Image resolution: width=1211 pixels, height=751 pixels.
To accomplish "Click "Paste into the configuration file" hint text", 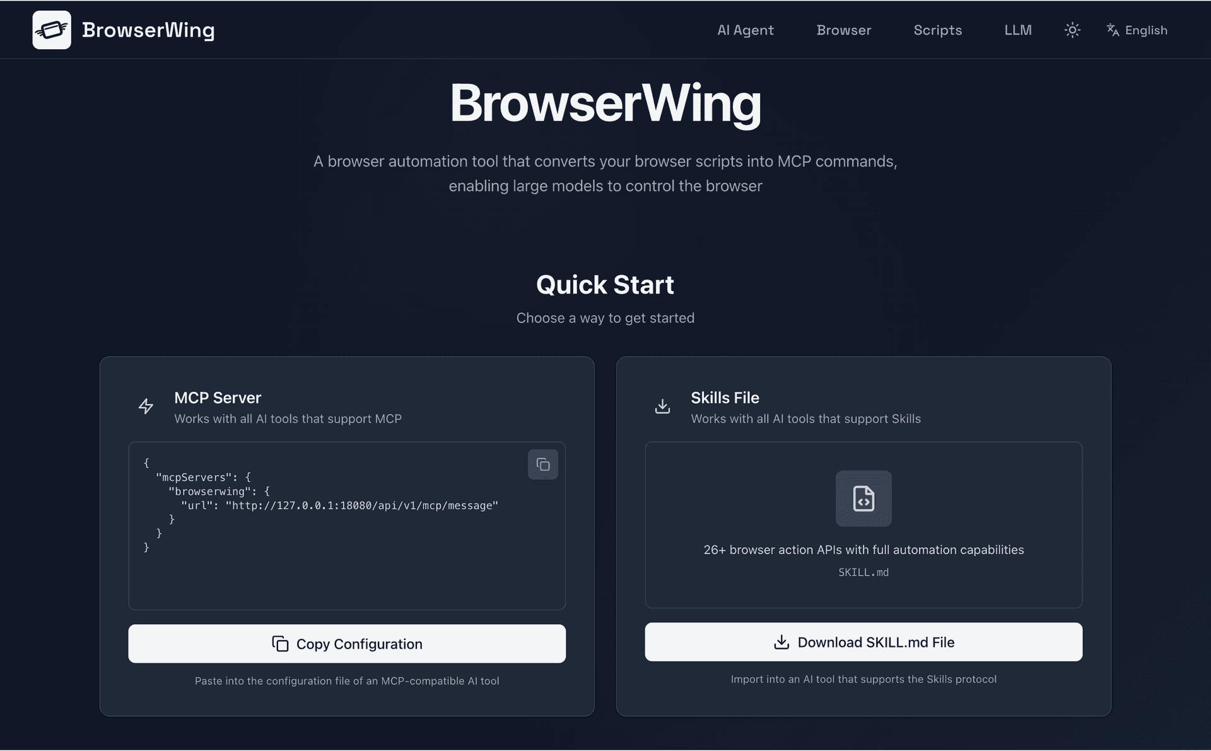I will pyautogui.click(x=347, y=681).
